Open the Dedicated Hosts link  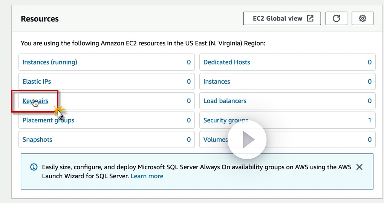[x=226, y=62]
